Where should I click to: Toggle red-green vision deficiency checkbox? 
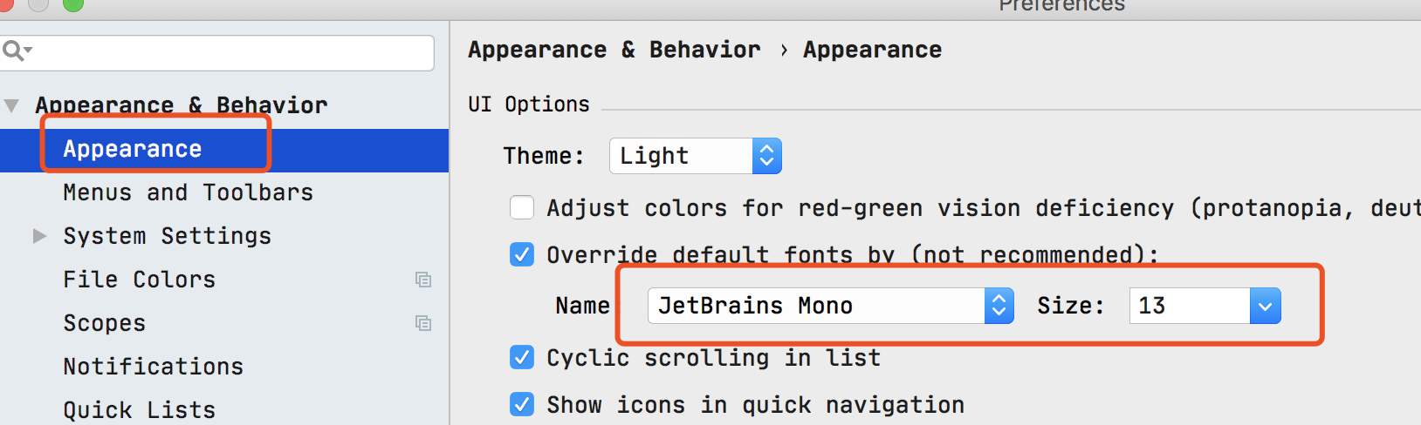(522, 208)
